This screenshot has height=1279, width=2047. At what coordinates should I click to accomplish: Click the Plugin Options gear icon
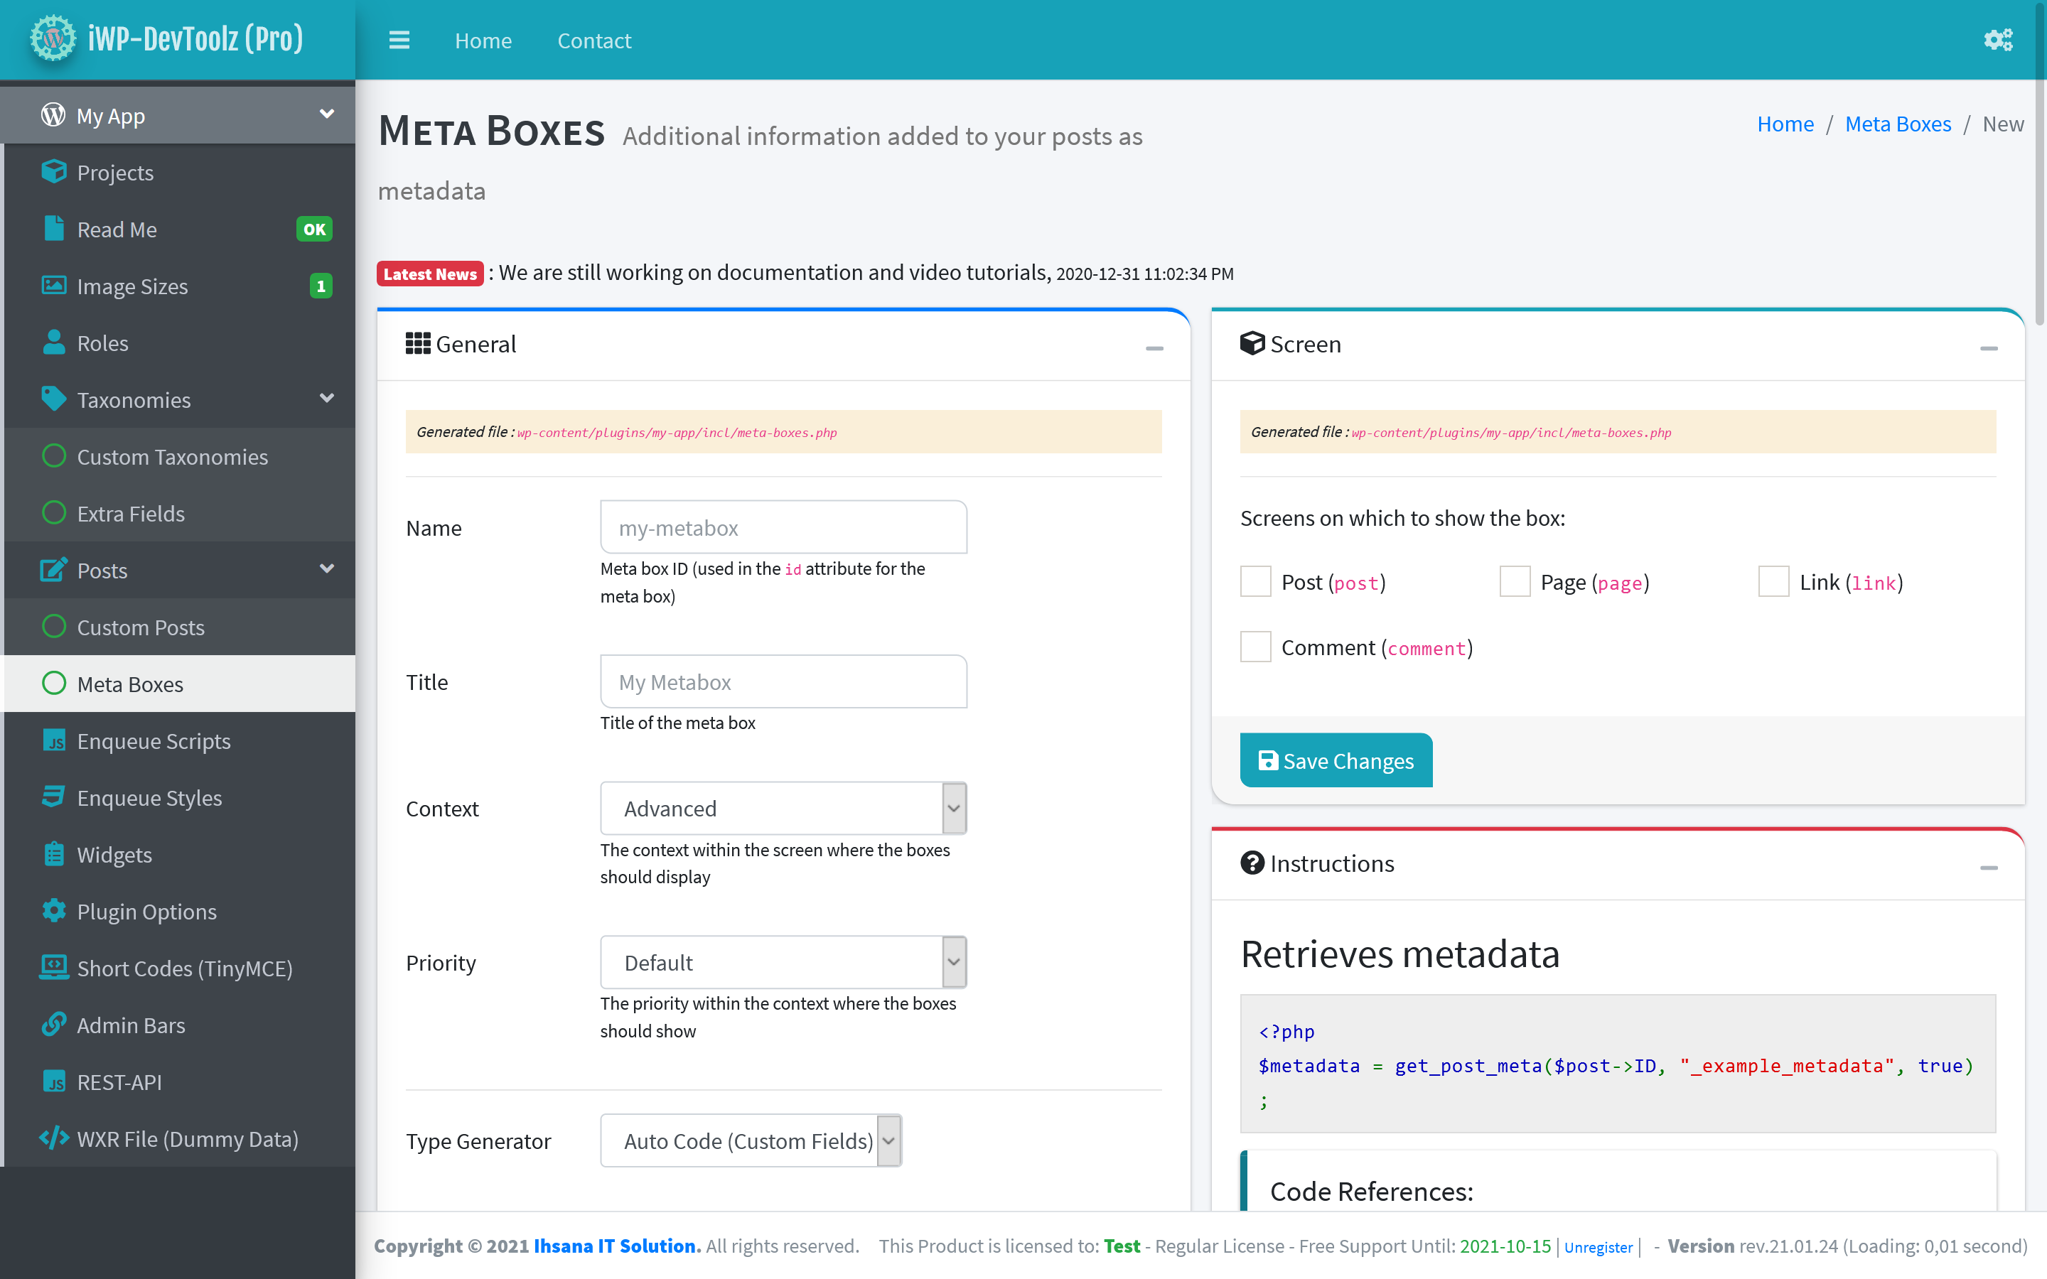click(x=53, y=910)
